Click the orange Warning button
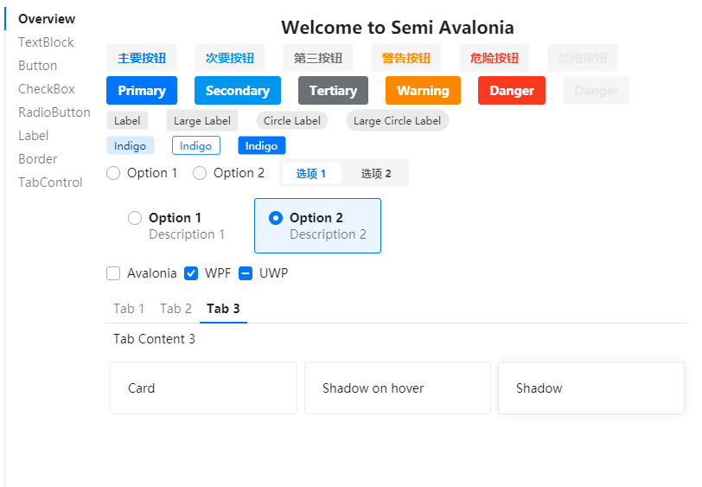The height and width of the screenshot is (487, 702). tap(423, 91)
